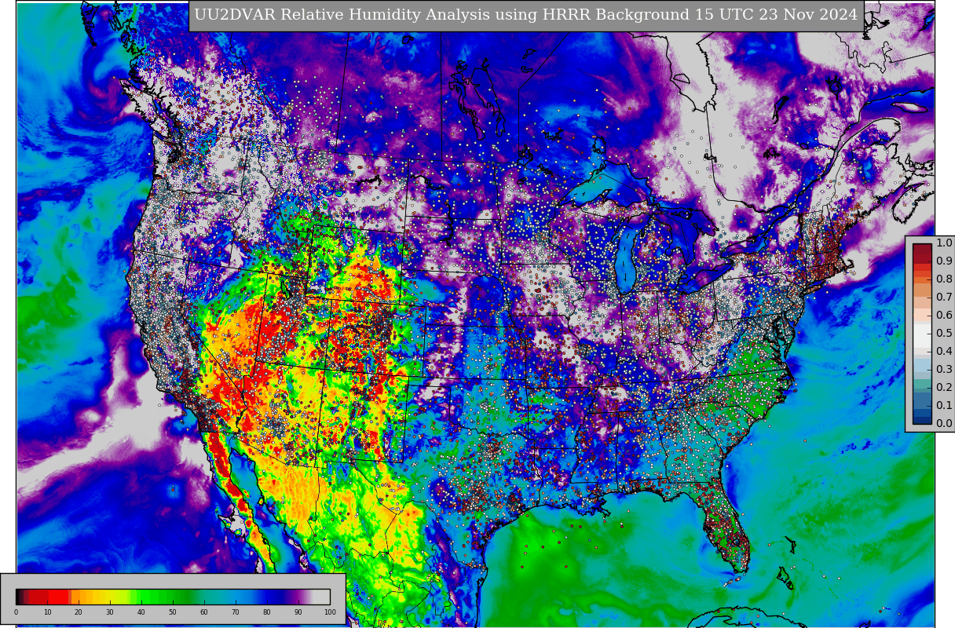Click the 20 tick label on humidity colorbar

[x=79, y=612]
